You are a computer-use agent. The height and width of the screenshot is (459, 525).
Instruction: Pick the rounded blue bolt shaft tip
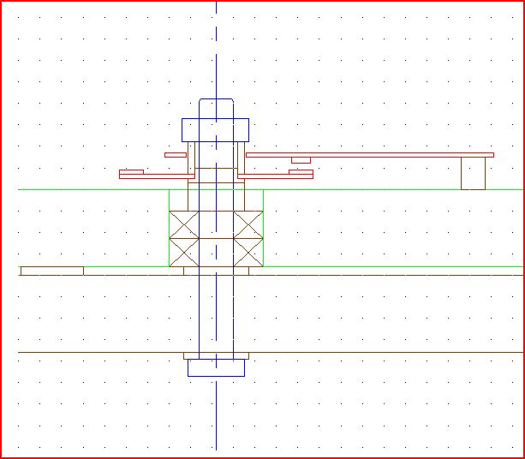click(x=216, y=108)
